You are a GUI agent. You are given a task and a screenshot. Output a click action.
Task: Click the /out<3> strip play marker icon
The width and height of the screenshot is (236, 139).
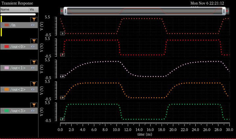pos(62,119)
